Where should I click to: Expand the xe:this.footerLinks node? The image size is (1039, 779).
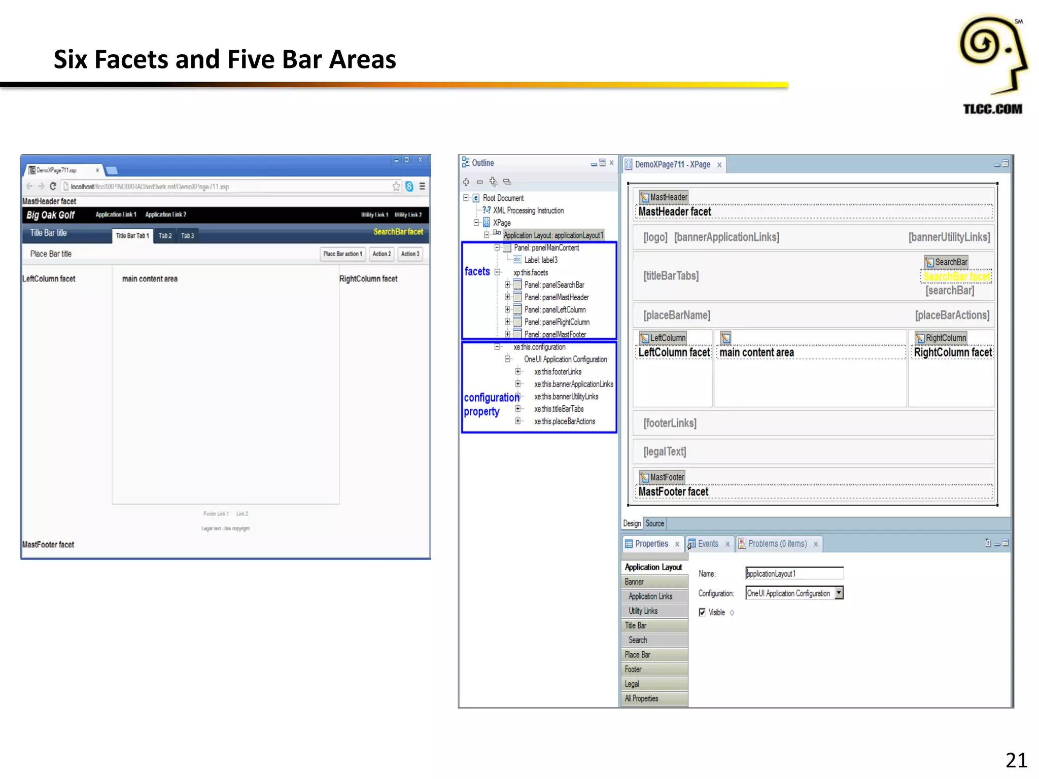pos(518,371)
